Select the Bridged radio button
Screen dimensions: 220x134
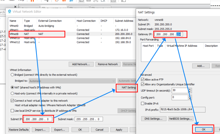pos(12,75)
